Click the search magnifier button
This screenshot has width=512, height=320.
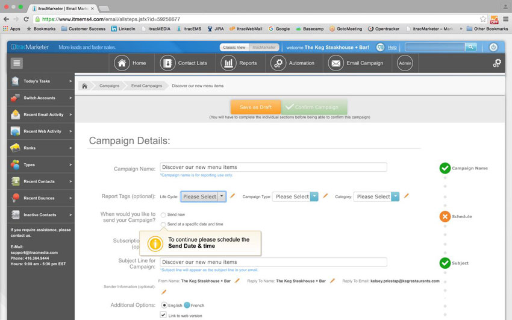[x=470, y=47]
